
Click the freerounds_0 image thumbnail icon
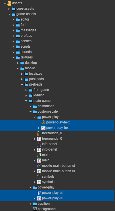click(38, 133)
